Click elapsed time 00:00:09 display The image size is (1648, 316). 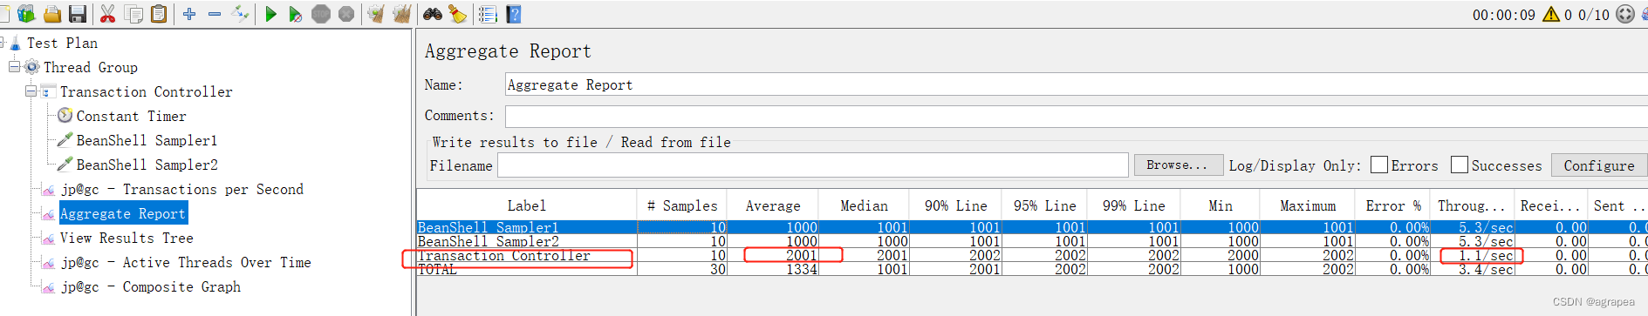point(1503,15)
